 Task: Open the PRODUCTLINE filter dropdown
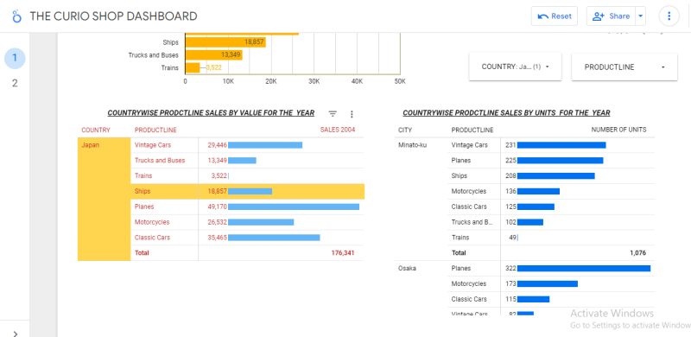click(624, 67)
